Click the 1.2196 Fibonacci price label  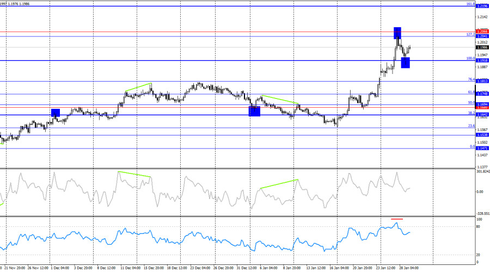(482, 6)
